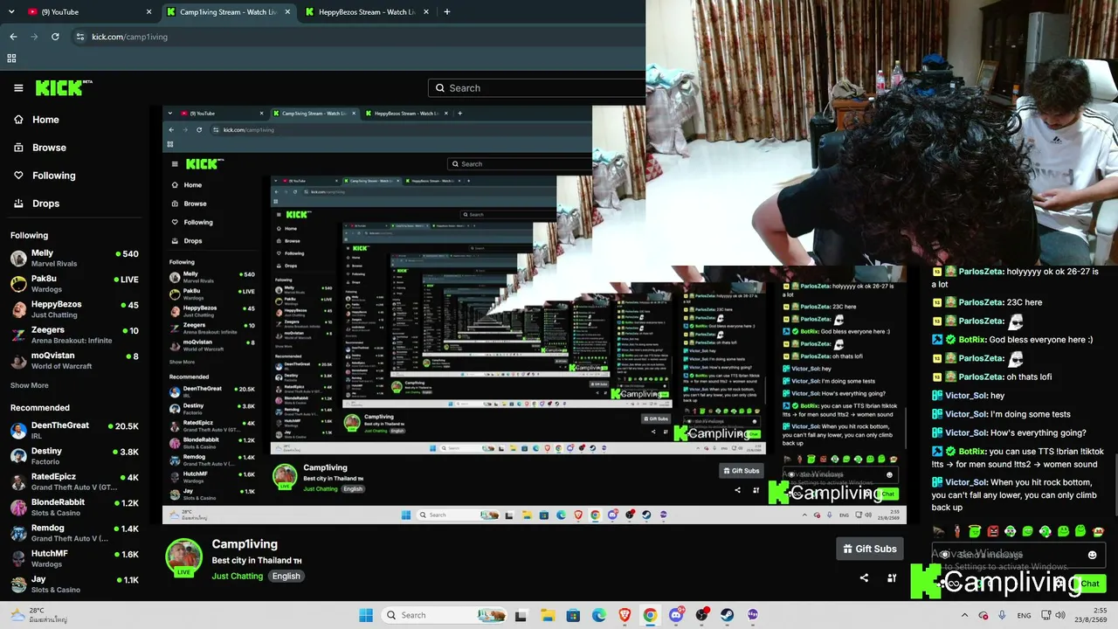The image size is (1118, 629).
Task: Open the emoji picker in chat input
Action: tap(1092, 555)
